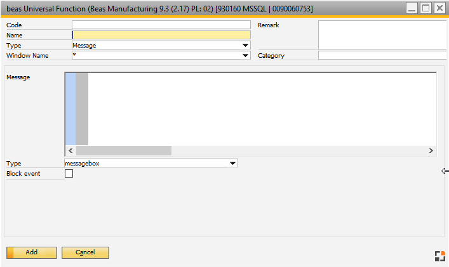This screenshot has height=267, width=449.
Task: Focus the yellow Name input field
Action: (x=161, y=35)
